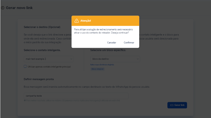Focus the campanha teste message field
The width and height of the screenshot is (211, 118).
tap(76, 96)
